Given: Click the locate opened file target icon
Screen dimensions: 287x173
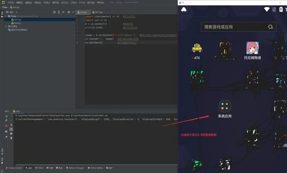Looking at the screenshot, I should (x=54, y=12).
